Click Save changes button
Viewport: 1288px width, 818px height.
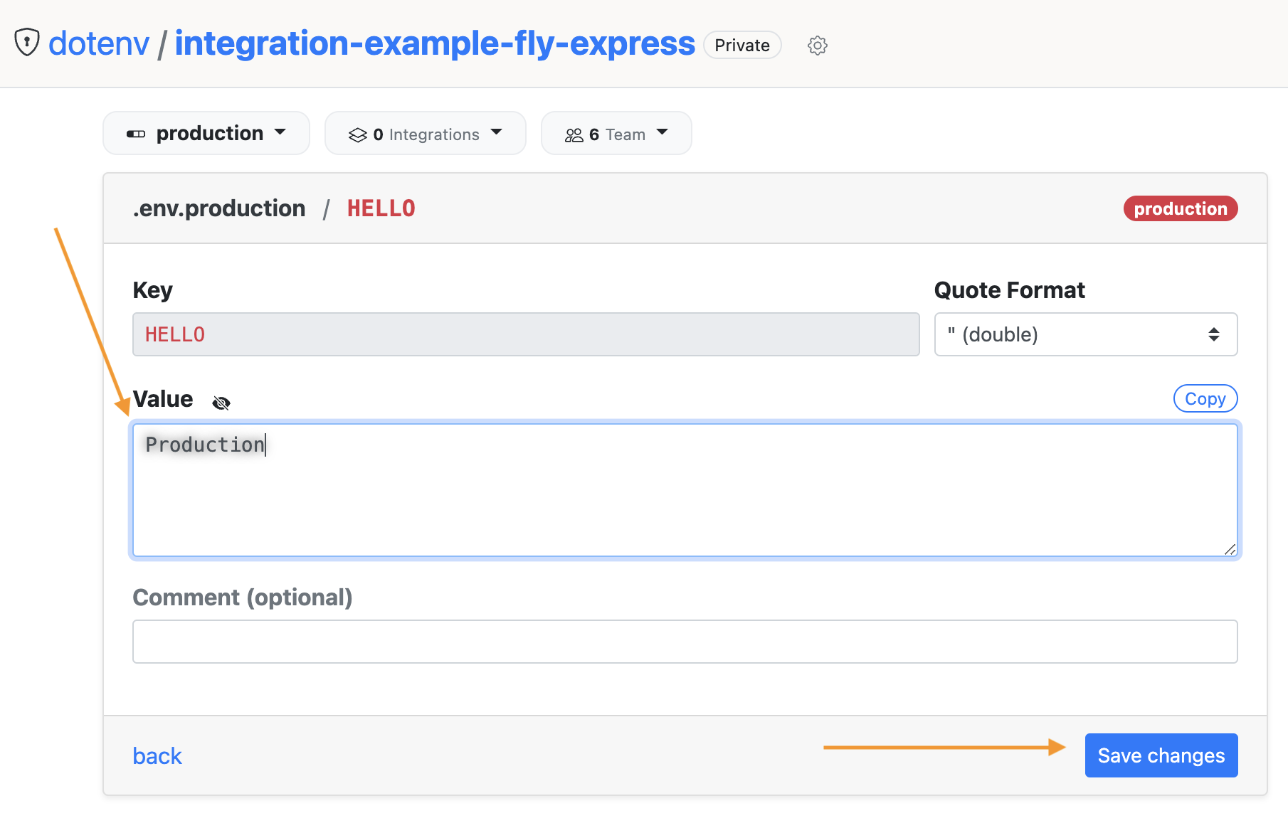point(1161,755)
